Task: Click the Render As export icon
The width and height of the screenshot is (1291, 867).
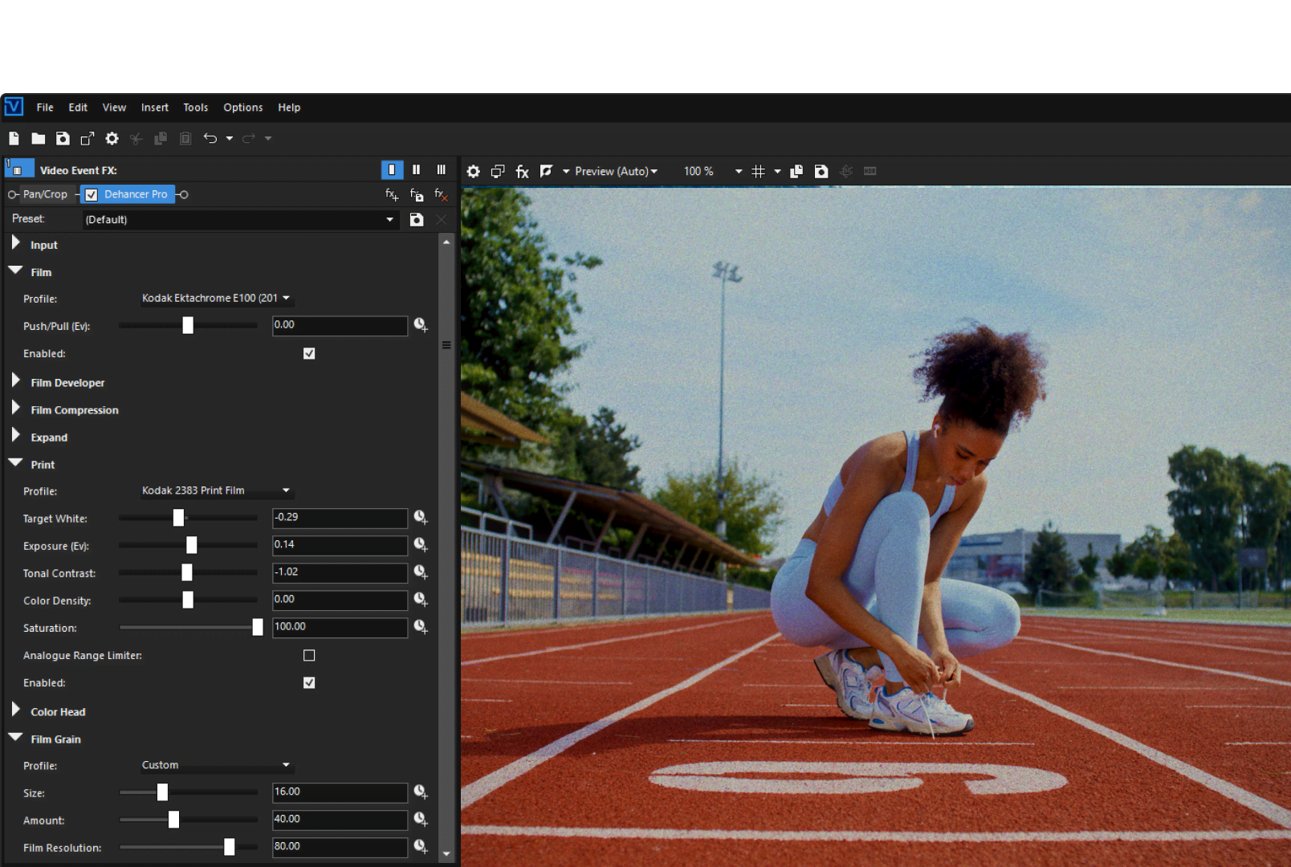Action: pyautogui.click(x=88, y=138)
